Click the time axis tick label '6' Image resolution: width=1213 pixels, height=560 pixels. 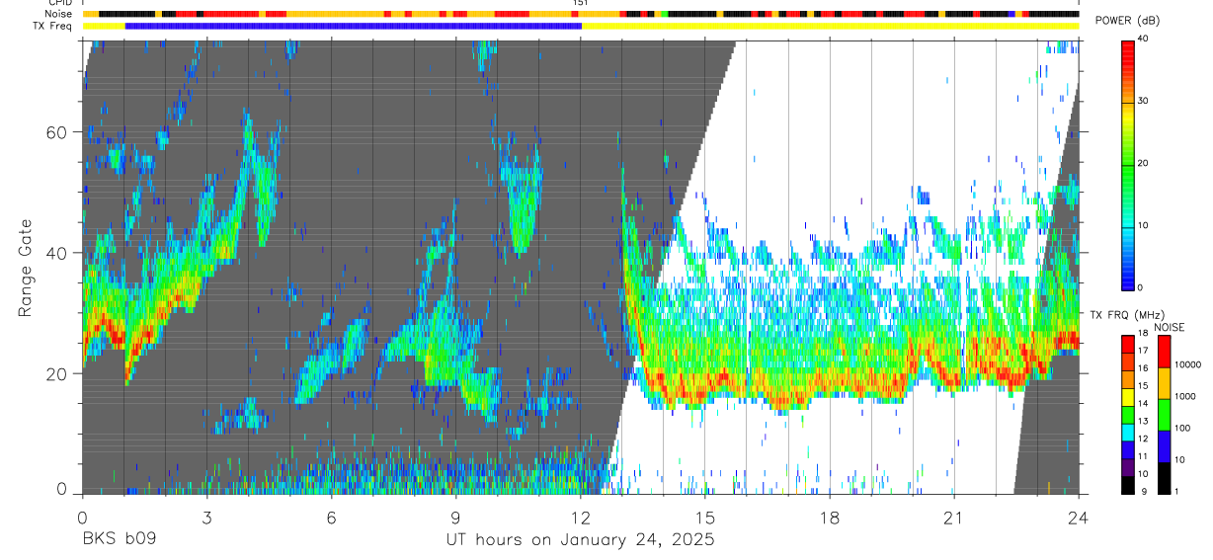click(x=331, y=518)
